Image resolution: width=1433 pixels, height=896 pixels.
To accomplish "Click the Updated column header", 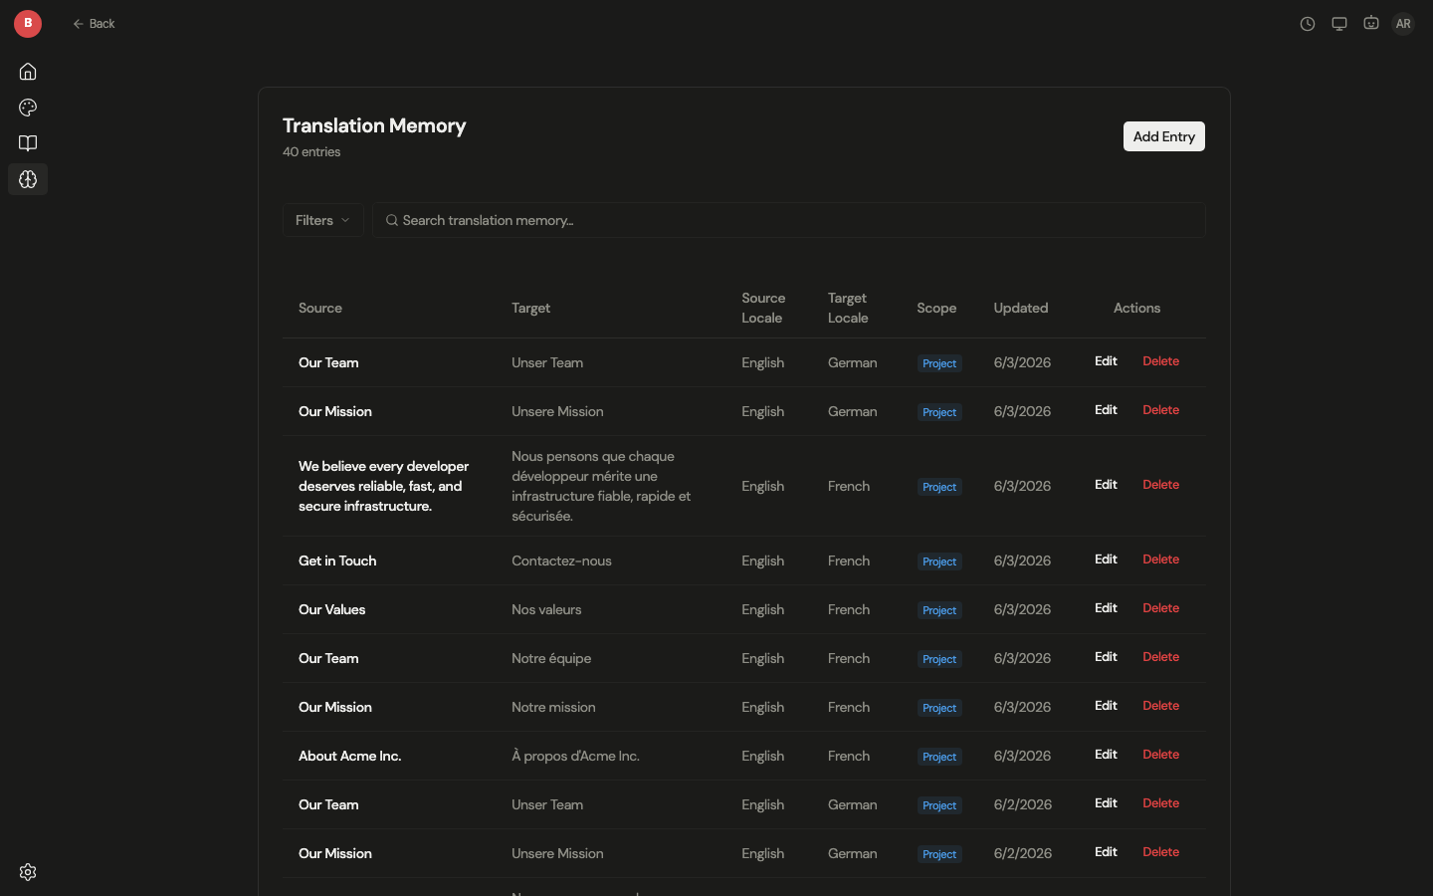I will coord(1021,309).
